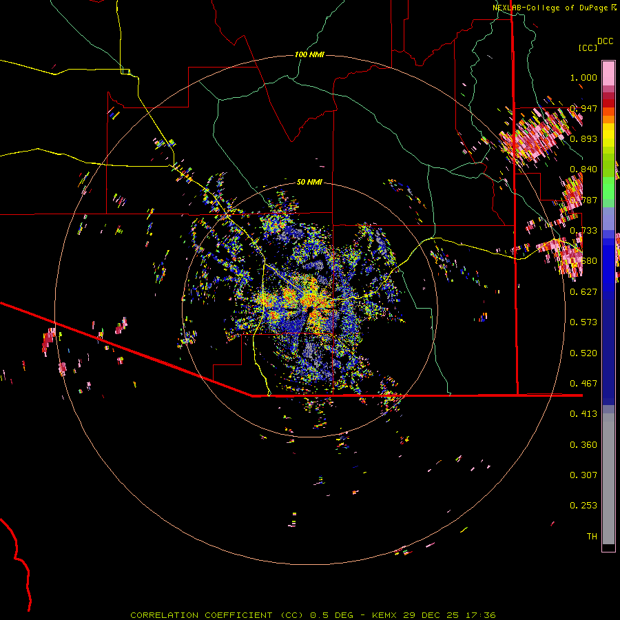Image resolution: width=620 pixels, height=620 pixels.
Task: Click the 0.413 scale value
Action: 583,414
